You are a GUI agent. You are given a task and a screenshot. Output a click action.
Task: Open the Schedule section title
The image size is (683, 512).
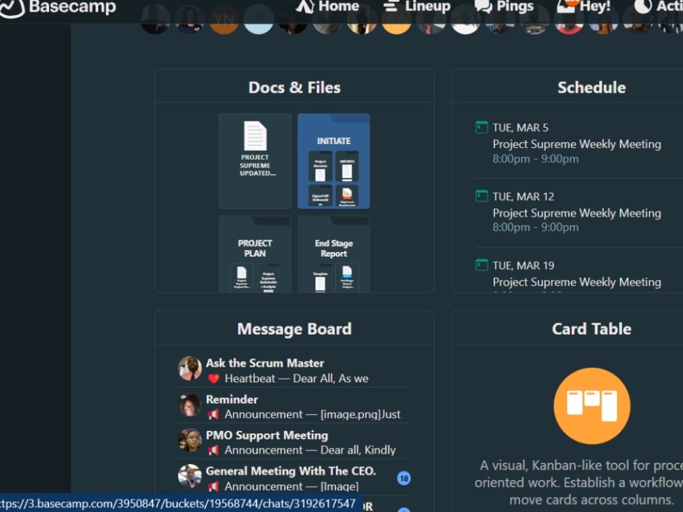(x=591, y=87)
